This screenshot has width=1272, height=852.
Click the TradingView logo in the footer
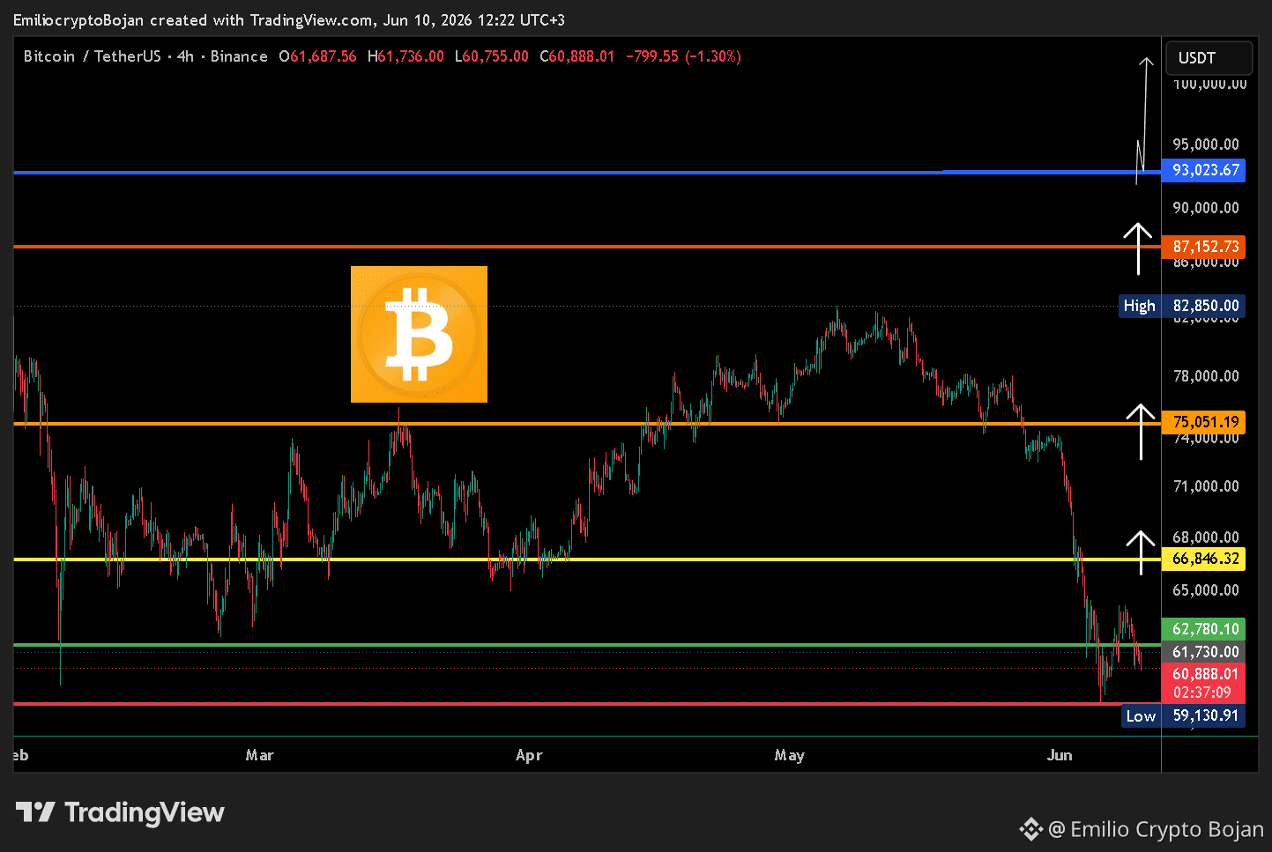[x=120, y=812]
